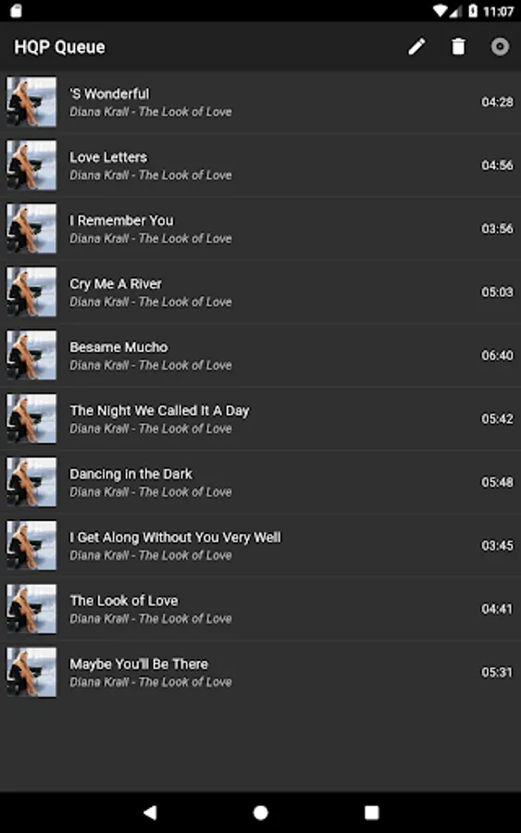Viewport: 521px width, 833px height.
Task: Select The Look of Love track title
Action: (124, 601)
